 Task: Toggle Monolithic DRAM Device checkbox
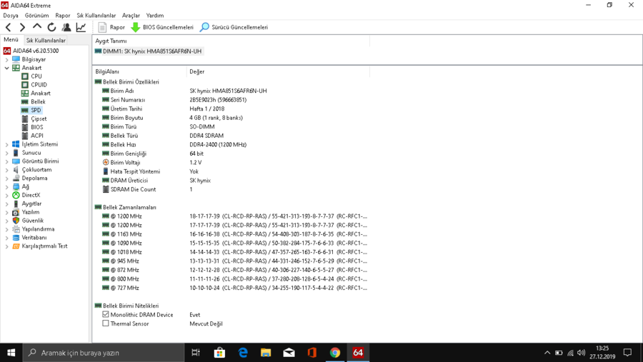point(106,314)
